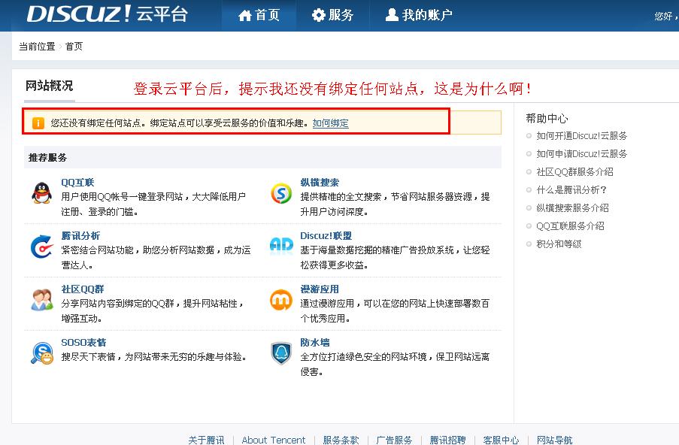Open help article 纵横搜索服务介绍

(572, 208)
